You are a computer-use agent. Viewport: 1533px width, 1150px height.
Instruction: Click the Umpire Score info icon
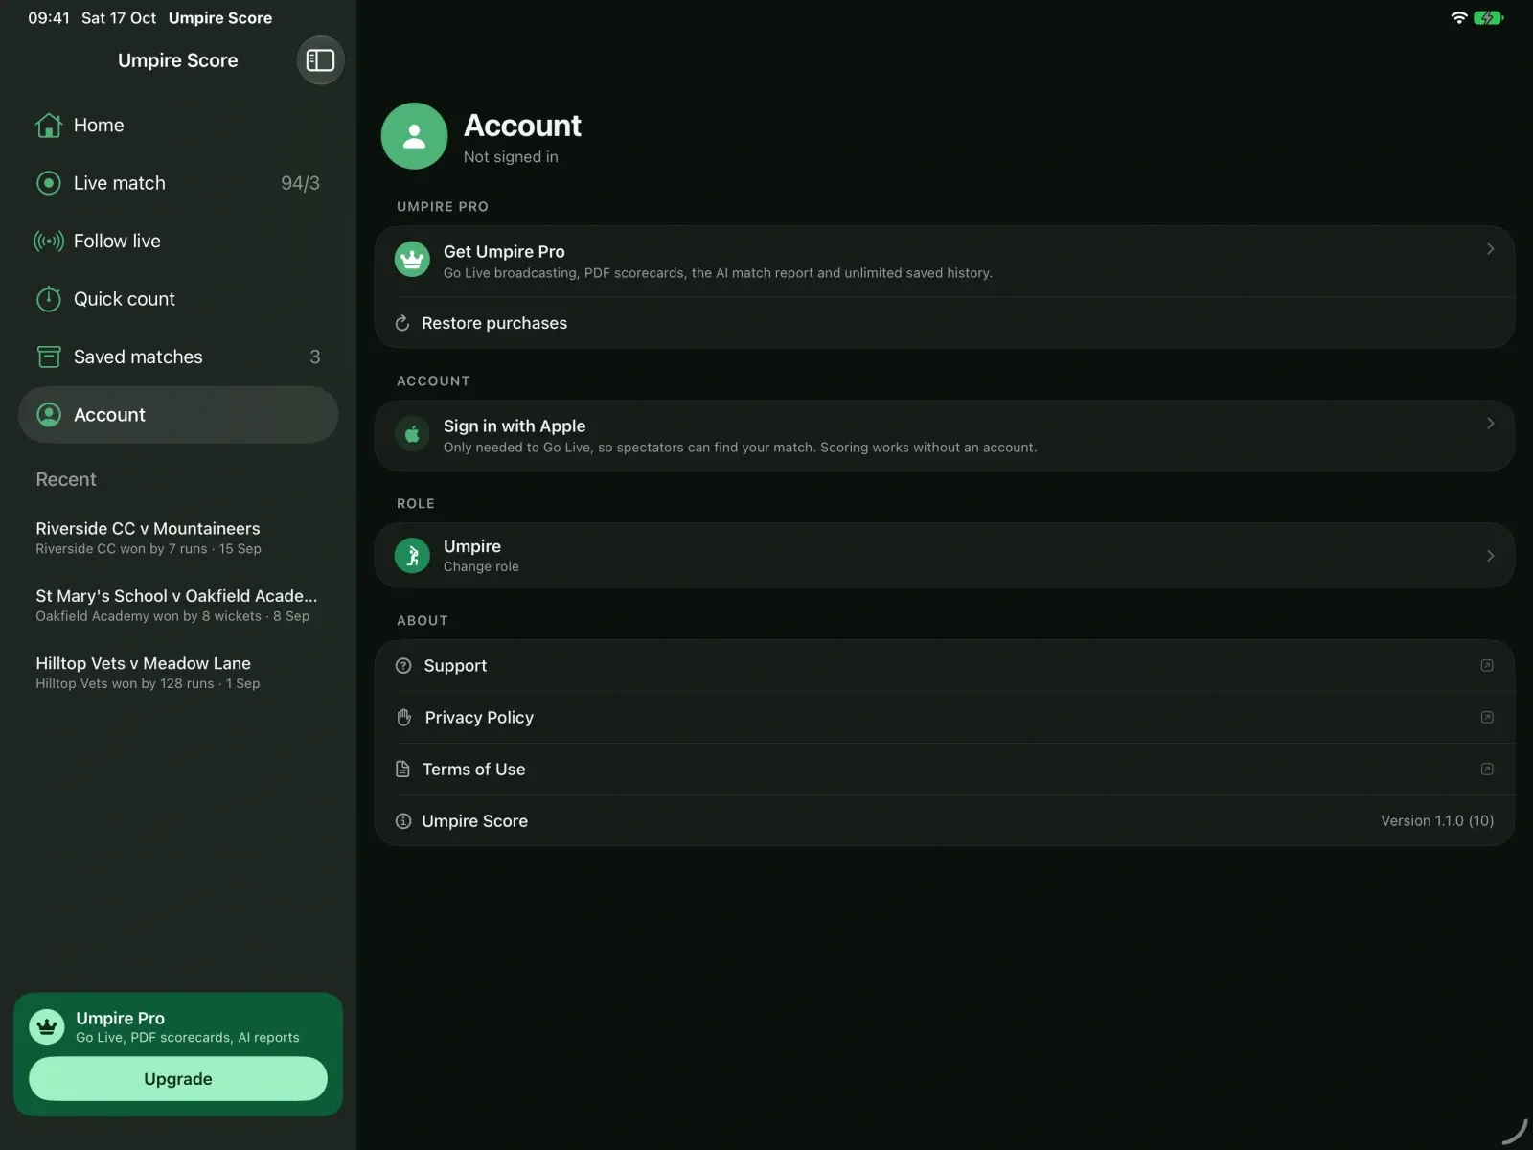point(403,820)
